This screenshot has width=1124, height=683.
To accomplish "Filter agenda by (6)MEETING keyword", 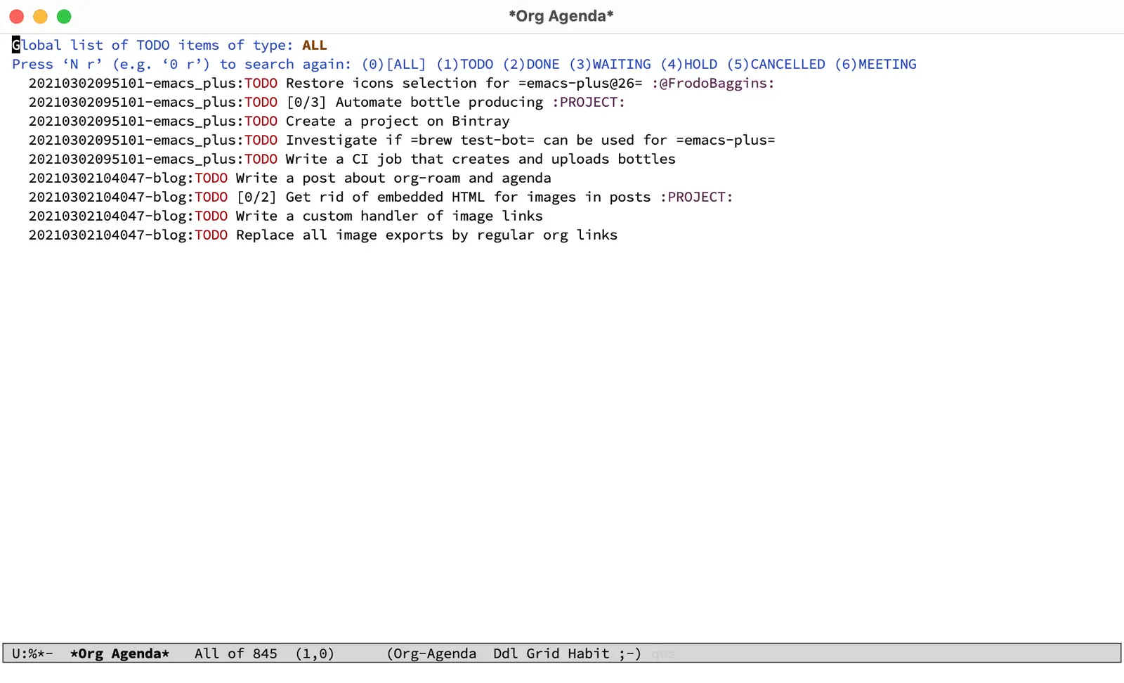I will point(875,65).
